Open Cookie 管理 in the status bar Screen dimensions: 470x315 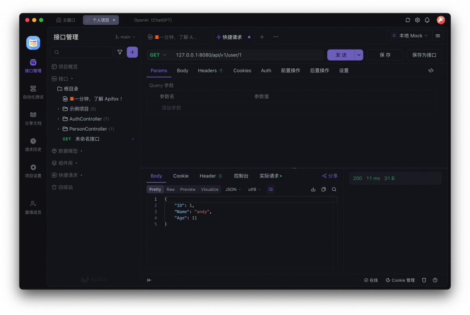(400, 280)
